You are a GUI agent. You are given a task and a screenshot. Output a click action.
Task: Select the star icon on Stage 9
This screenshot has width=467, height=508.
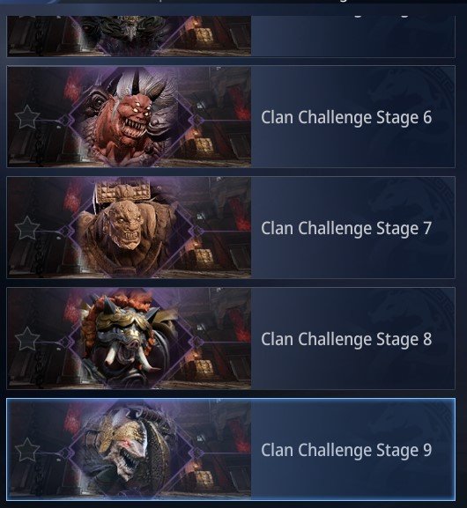point(27,450)
